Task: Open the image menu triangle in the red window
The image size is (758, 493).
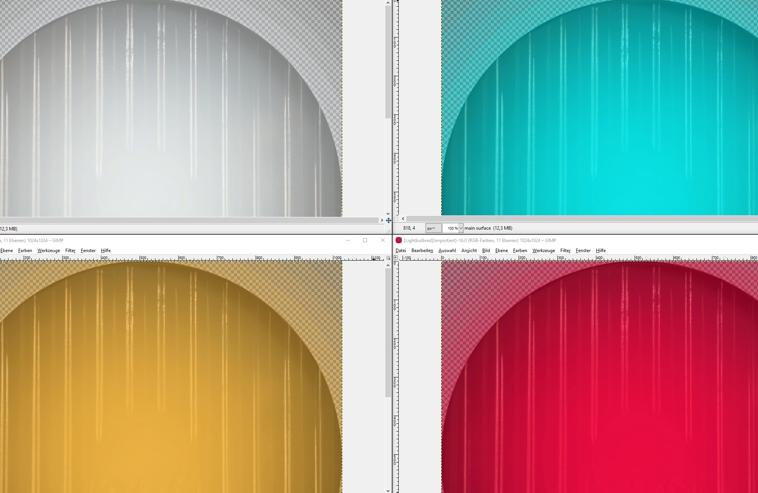Action: point(396,258)
